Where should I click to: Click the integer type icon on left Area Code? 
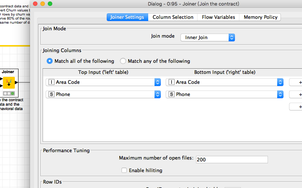tap(51, 82)
